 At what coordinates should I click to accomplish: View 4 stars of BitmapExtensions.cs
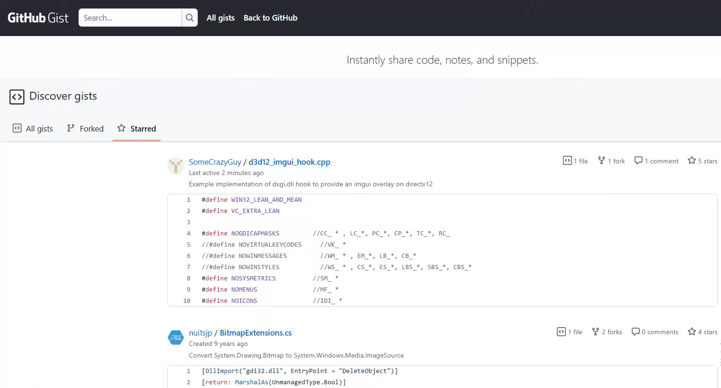(x=703, y=331)
